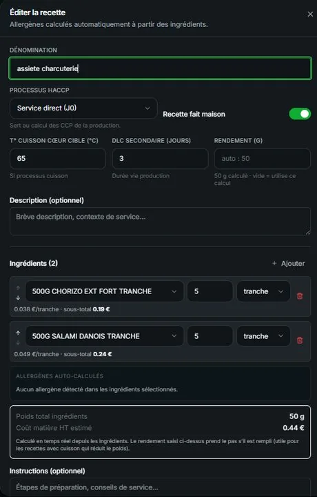Delete the Chorizo ingredient with trash icon

click(300, 295)
